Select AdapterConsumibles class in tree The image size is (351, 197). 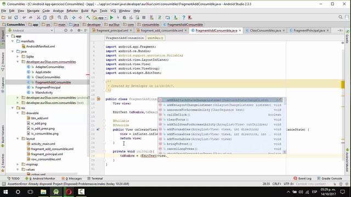click(50, 67)
